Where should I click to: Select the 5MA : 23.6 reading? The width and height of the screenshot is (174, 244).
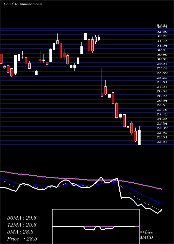20,232
